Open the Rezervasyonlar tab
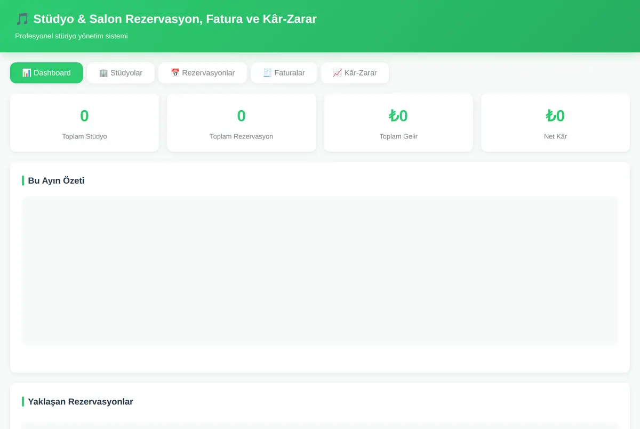The height and width of the screenshot is (429, 640). coord(203,73)
